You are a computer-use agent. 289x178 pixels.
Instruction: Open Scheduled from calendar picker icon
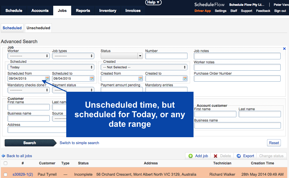[47, 78]
